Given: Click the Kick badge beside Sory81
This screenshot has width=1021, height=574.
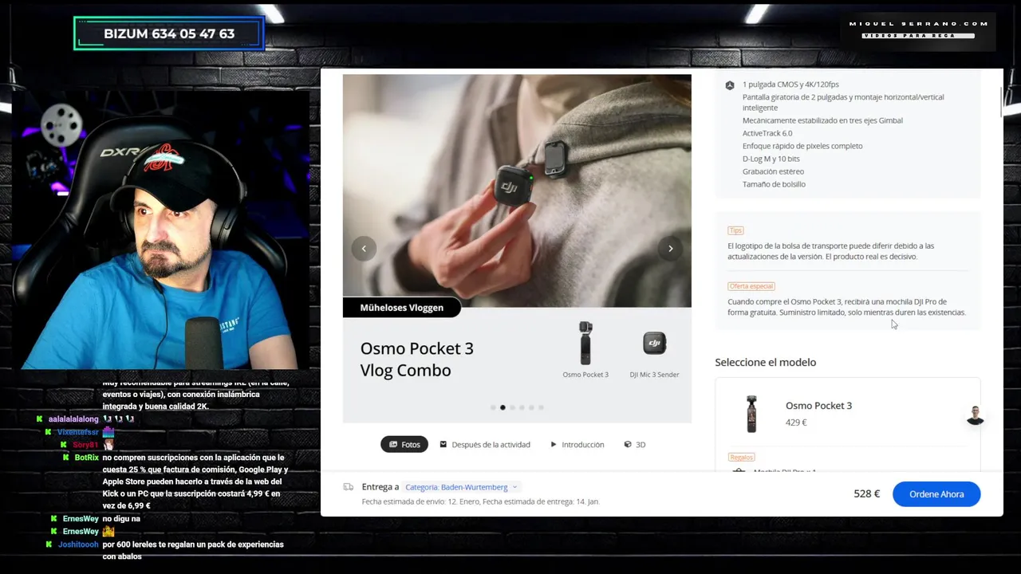Looking at the screenshot, I should [x=64, y=445].
